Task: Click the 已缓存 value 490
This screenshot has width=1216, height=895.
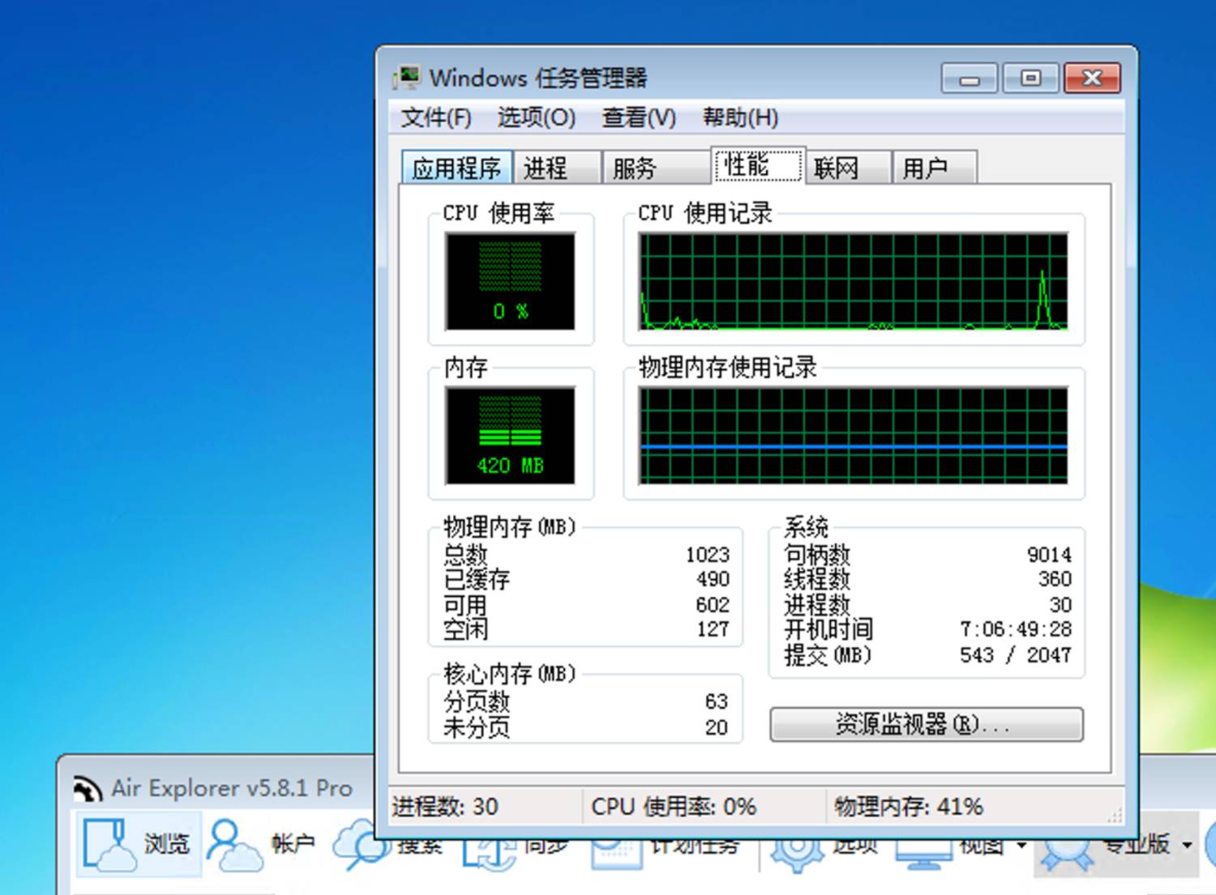Action: [x=713, y=579]
